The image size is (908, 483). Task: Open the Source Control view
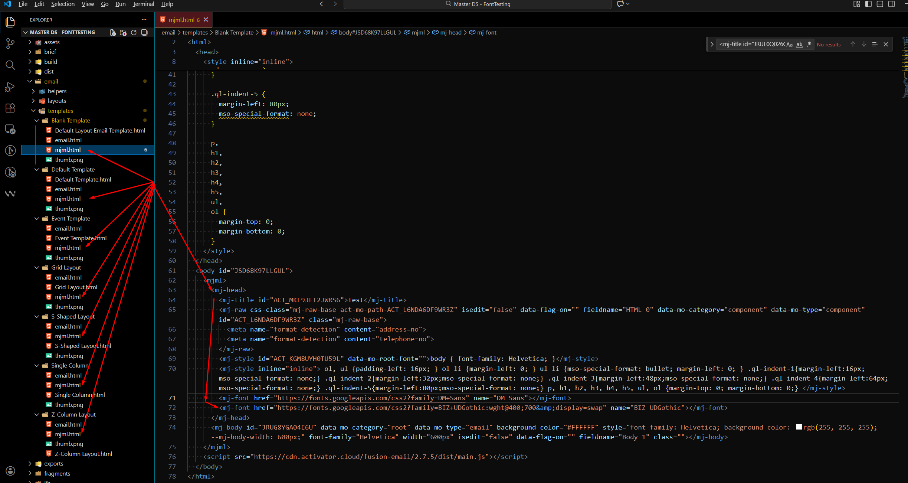pos(10,43)
